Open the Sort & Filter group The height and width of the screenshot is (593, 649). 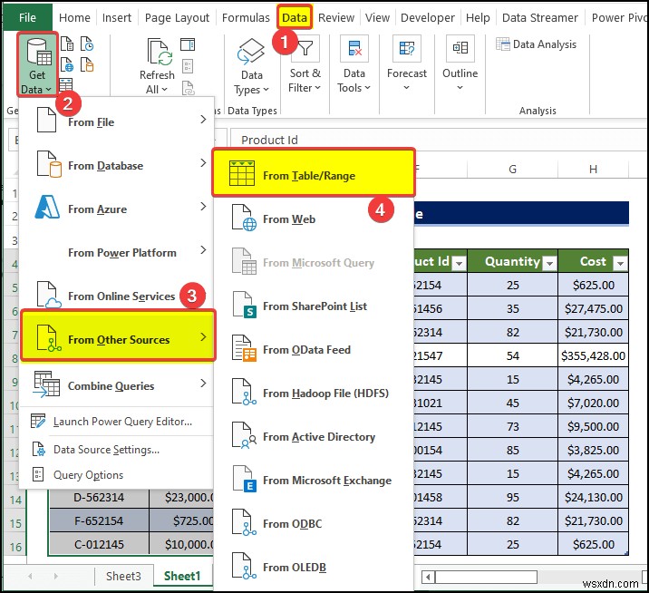point(305,65)
